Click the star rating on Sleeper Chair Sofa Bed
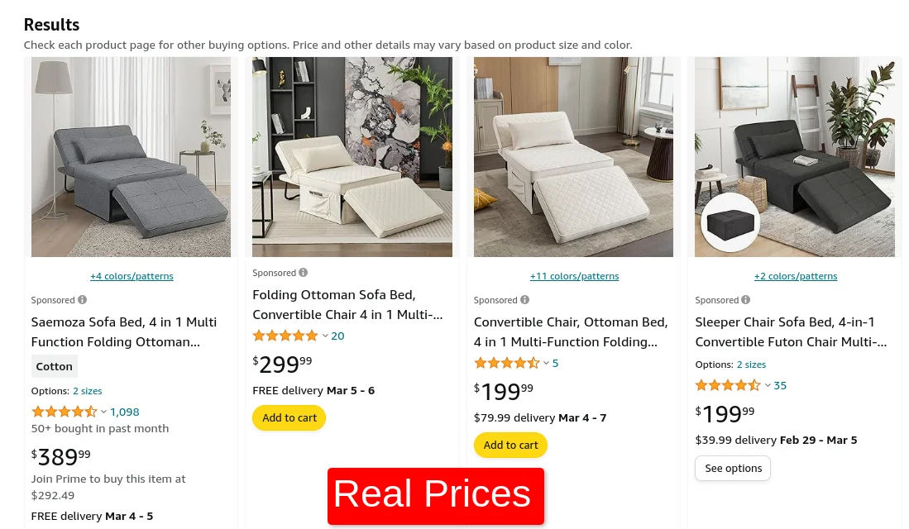 click(728, 384)
